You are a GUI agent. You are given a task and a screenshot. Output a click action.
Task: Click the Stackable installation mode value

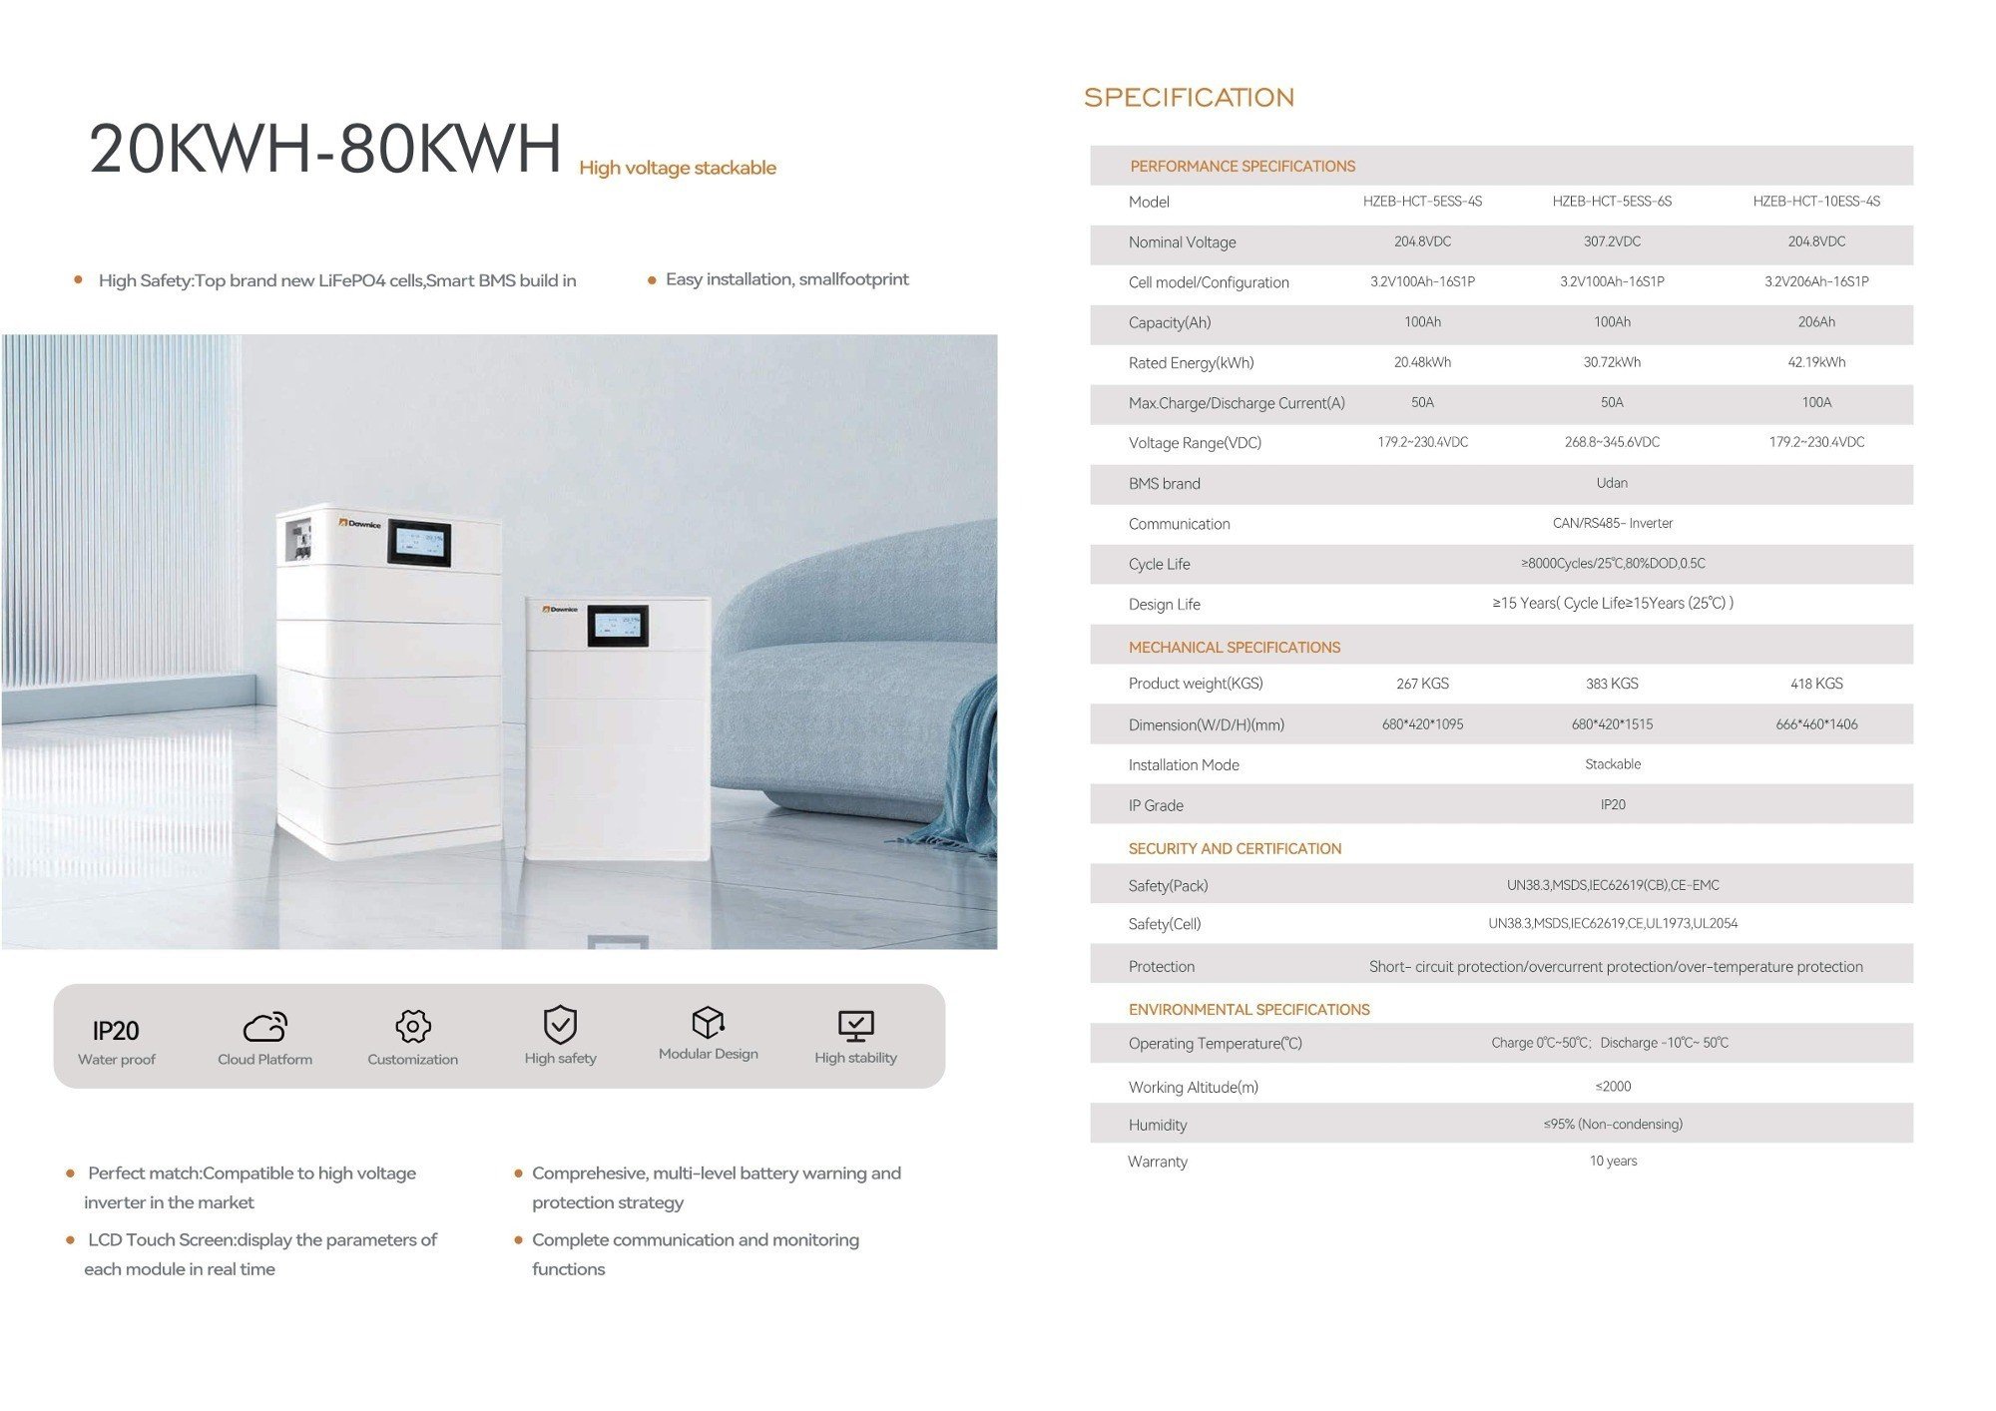(x=1613, y=764)
